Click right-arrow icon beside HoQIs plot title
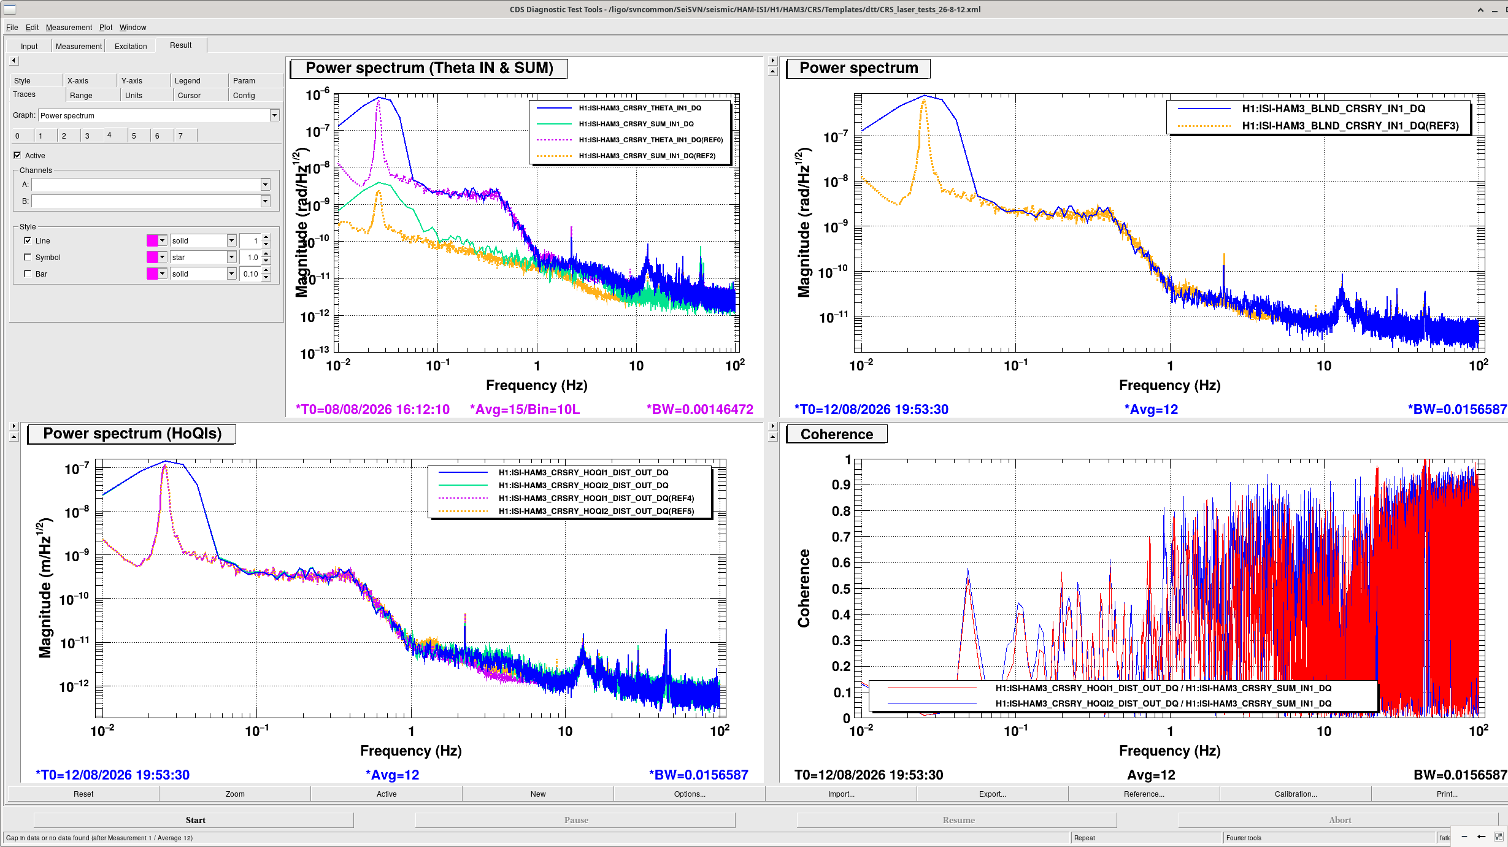Screen dimensions: 1508x847 (14, 426)
